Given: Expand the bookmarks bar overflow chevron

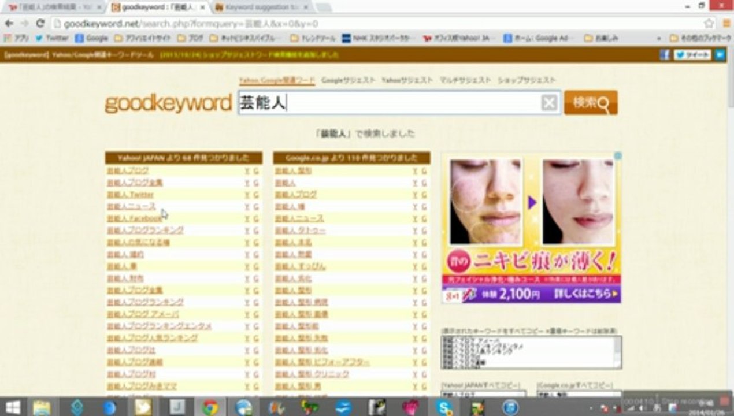Looking at the screenshot, I should click(659, 38).
